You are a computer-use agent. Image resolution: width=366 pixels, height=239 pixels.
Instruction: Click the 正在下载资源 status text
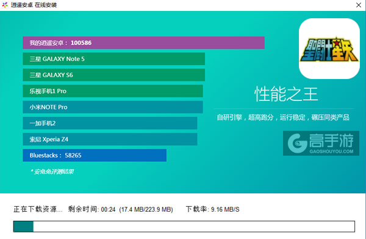pyautogui.click(x=38, y=209)
